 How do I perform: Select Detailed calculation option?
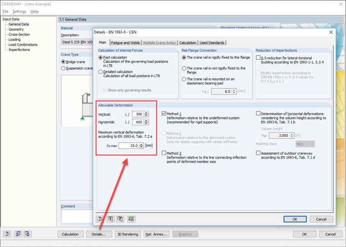tap(101, 72)
